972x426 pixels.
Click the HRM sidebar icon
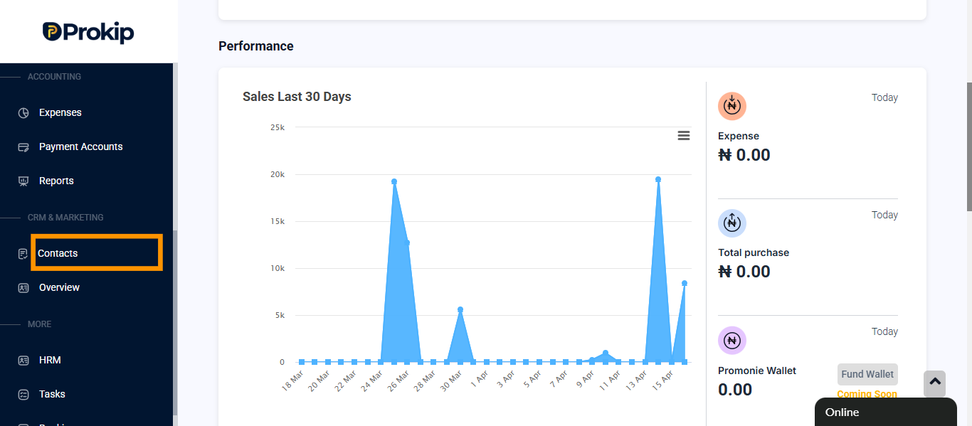23,361
